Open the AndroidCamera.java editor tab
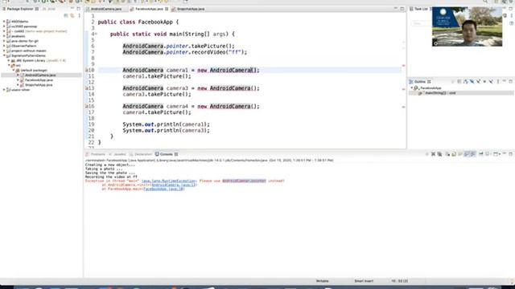Viewport: 515px width, 289px height. pos(105,9)
